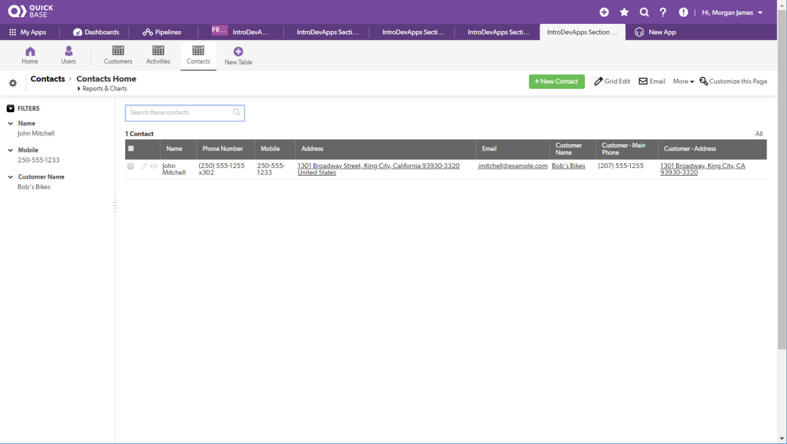Check the John Mitchell row checkbox
This screenshot has width=787, height=444.
point(131,166)
